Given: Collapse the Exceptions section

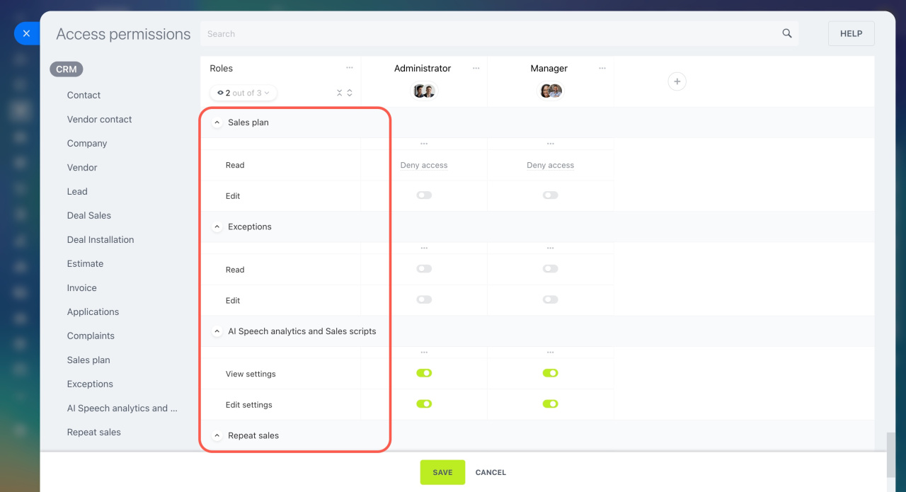Looking at the screenshot, I should (217, 227).
